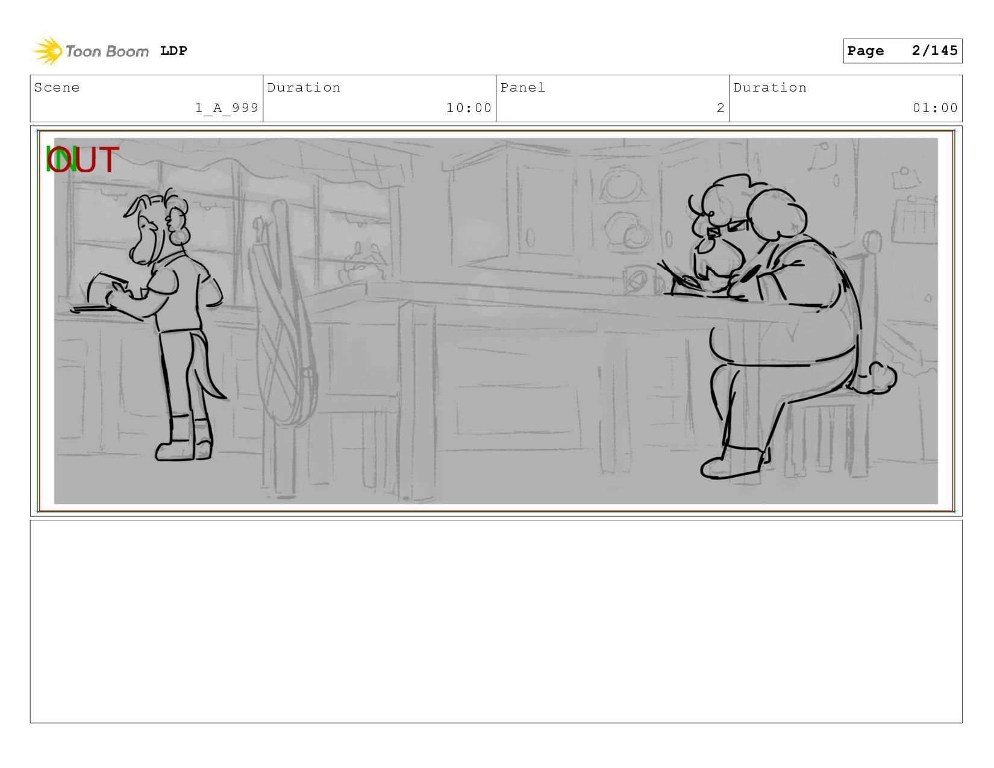Click the Panel label
The image size is (994, 768).
(x=523, y=87)
